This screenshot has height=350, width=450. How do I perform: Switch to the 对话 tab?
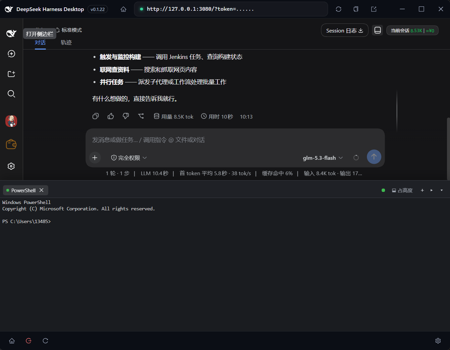point(40,43)
